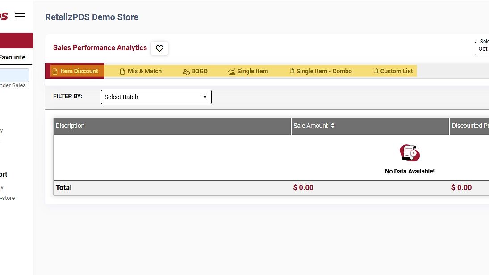Switch to the Single Item - Combo tab
Screen dimensions: 489x275
click(324, 71)
